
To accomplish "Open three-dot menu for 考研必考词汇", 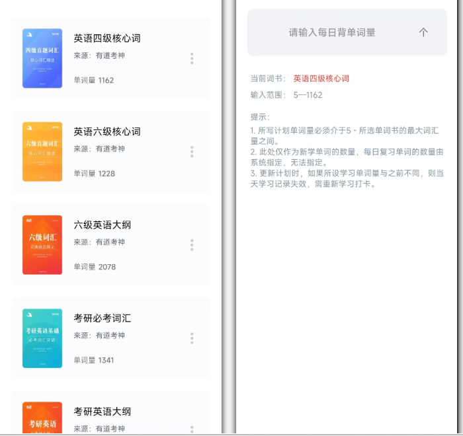I will point(192,338).
